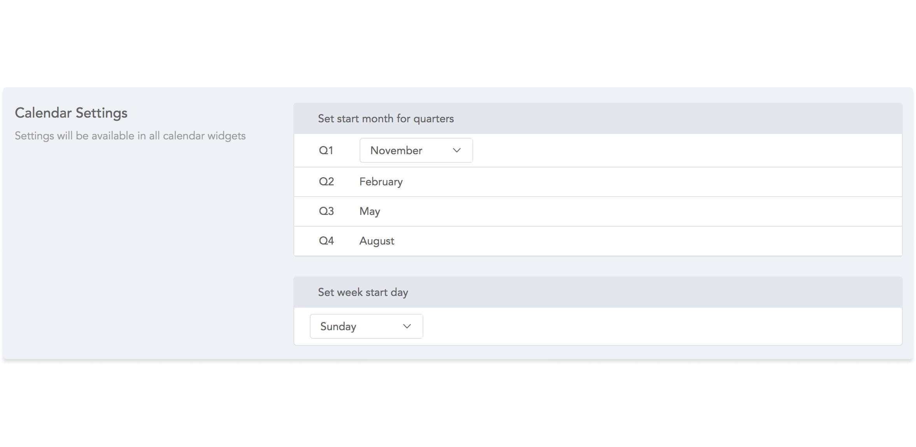Screen dimensions: 916x447
Task: Open the Q1 November month dropdown
Action: coord(416,150)
